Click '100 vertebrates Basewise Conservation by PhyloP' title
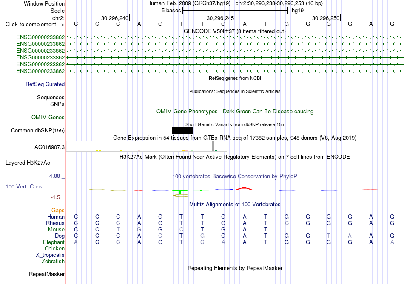 (x=235, y=177)
